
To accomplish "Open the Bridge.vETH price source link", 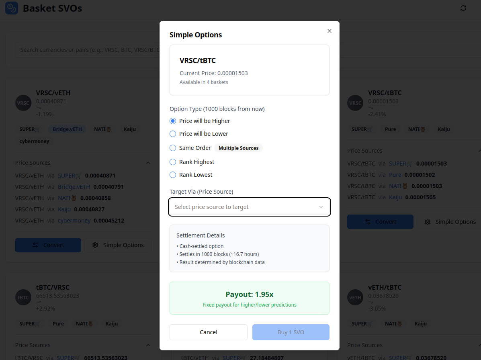I will [x=74, y=186].
